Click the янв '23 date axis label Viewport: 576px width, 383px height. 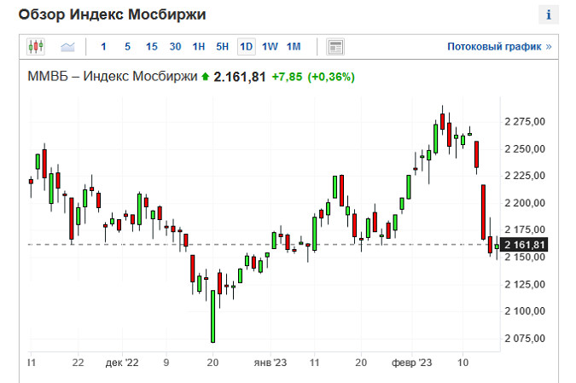pyautogui.click(x=271, y=363)
